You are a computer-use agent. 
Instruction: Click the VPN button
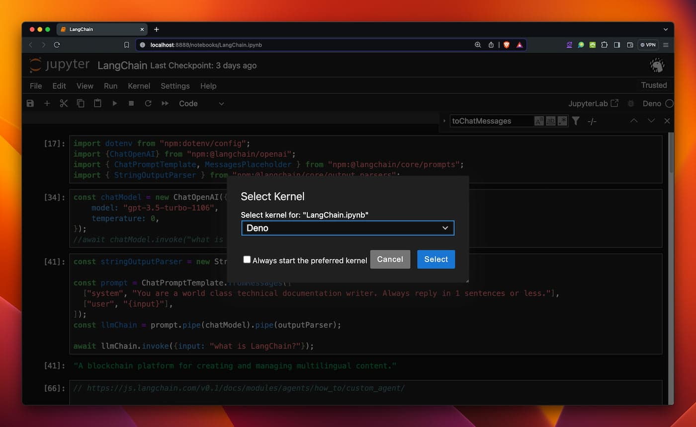pyautogui.click(x=648, y=45)
